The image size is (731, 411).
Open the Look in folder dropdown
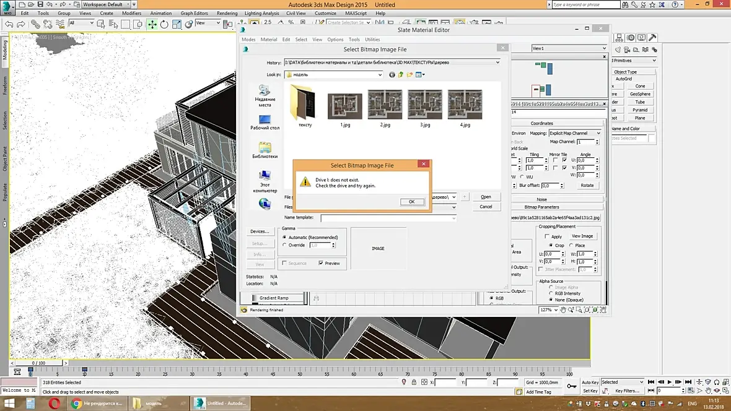(x=380, y=75)
